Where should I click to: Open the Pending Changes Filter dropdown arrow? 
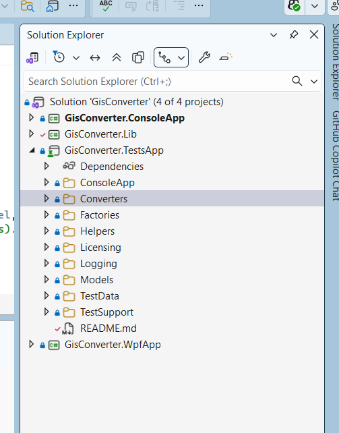pos(76,58)
